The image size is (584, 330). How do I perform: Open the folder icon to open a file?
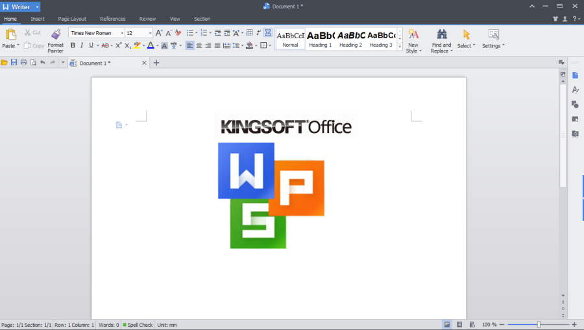coord(5,63)
